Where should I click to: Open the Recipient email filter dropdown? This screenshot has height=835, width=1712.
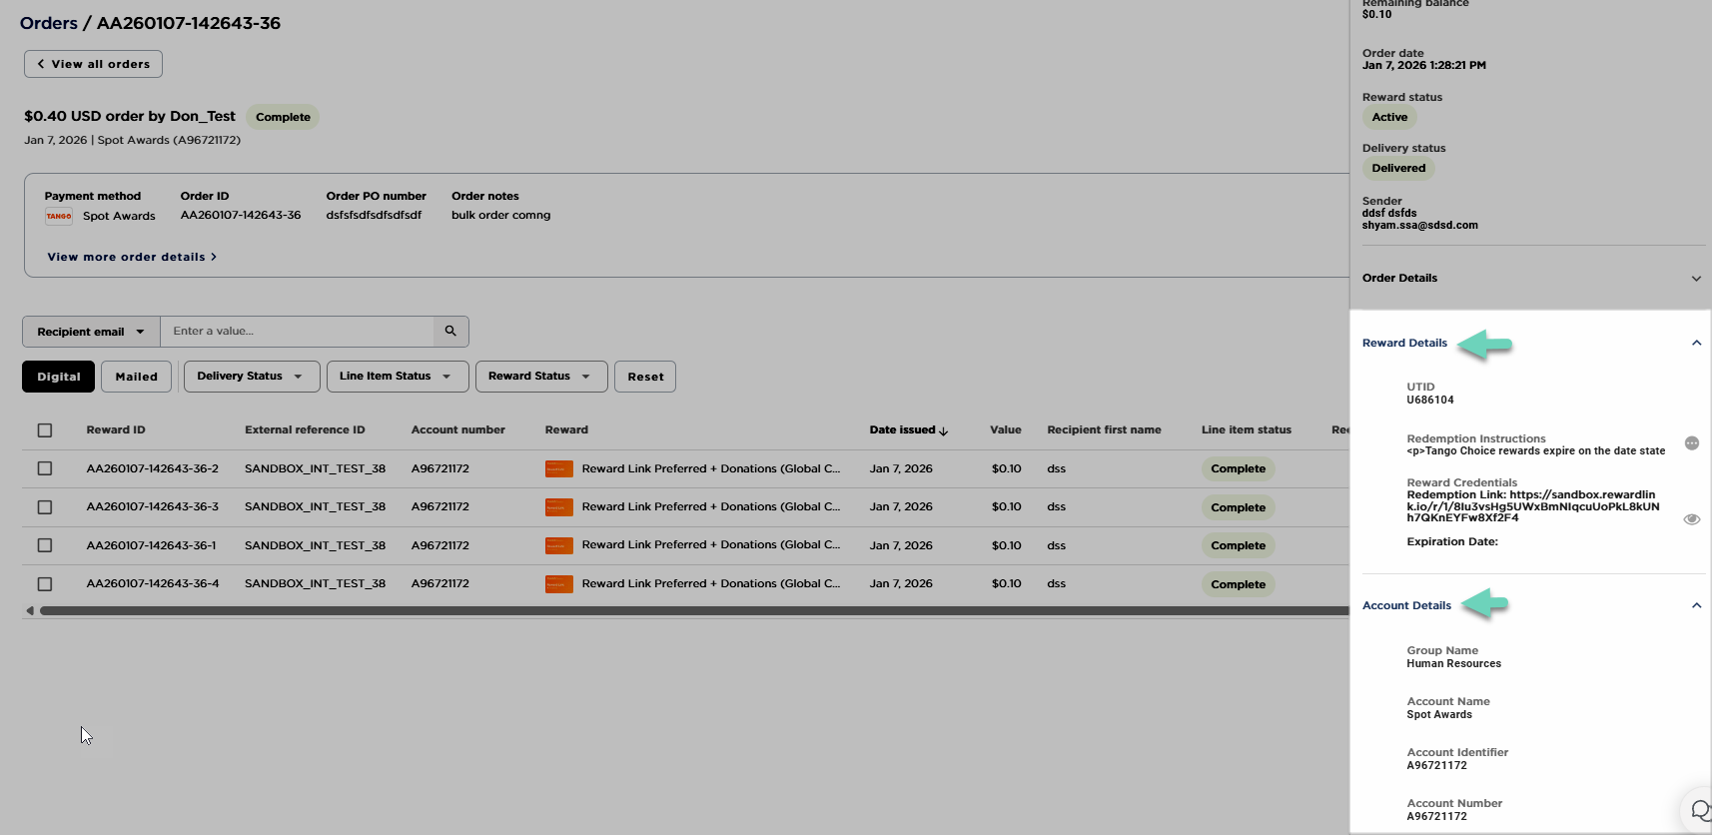91,332
